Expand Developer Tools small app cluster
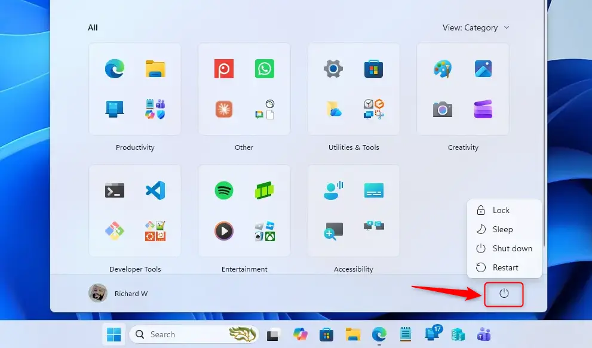This screenshot has height=348, width=592. tap(155, 231)
